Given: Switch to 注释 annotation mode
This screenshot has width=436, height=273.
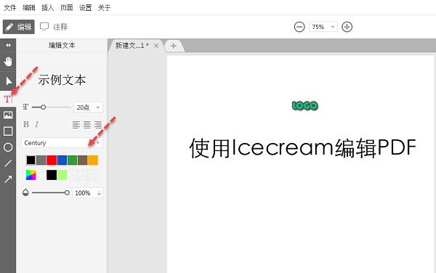Looking at the screenshot, I should pos(54,27).
